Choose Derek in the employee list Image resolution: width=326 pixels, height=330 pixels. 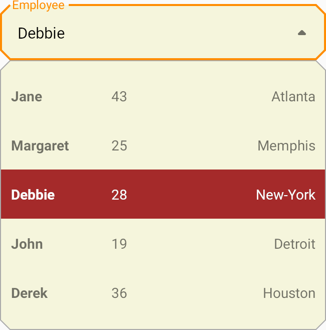pyautogui.click(x=29, y=293)
